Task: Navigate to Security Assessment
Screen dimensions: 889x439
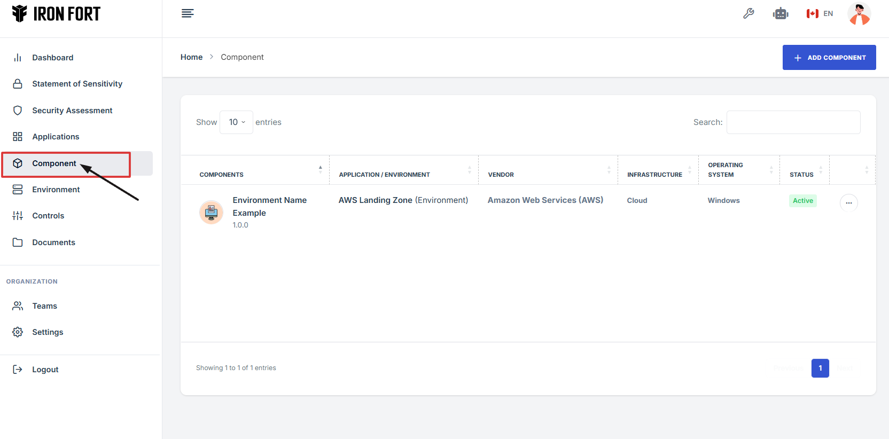Action: click(72, 111)
